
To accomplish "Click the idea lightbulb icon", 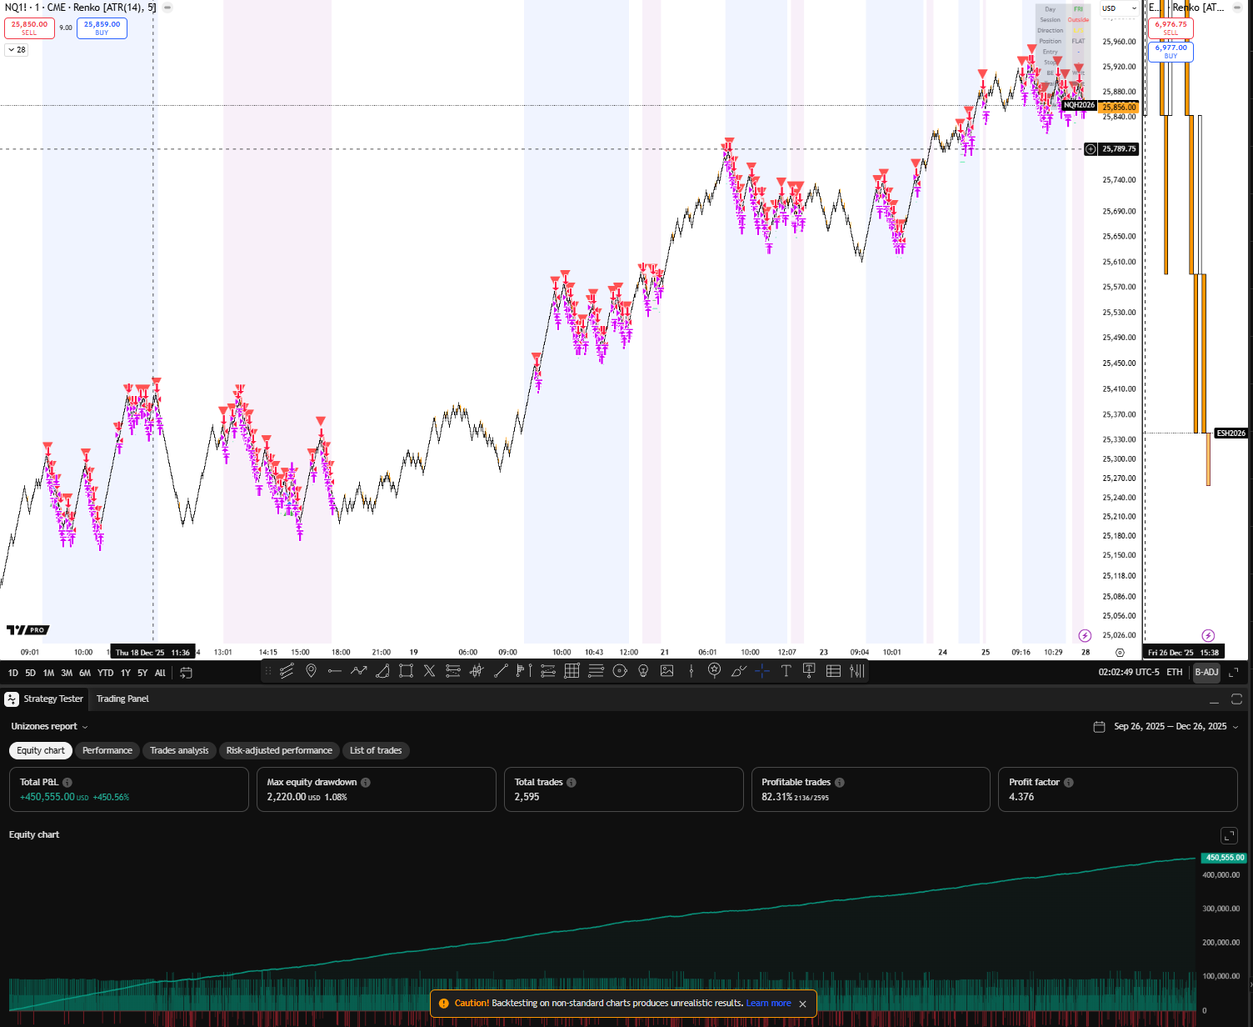I will [643, 671].
